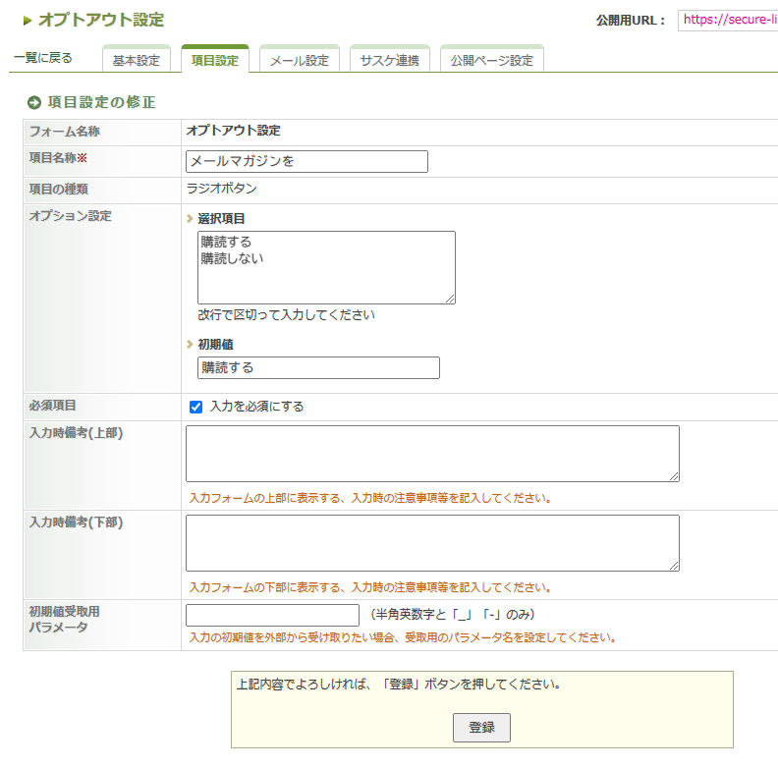Click the green arrow icon beside 項目設定の修正

coord(33,102)
